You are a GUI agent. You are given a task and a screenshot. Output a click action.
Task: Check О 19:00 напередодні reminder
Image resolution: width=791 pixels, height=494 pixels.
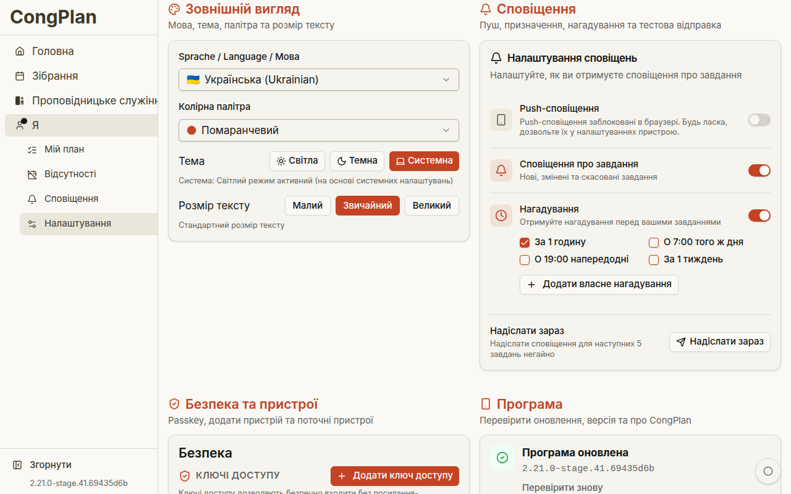[525, 259]
